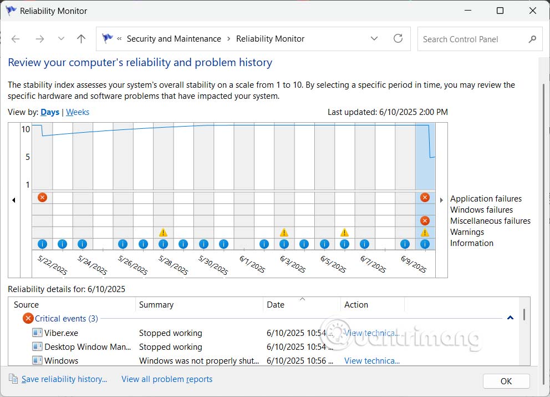Select application failure icon on 6/10/2025
550x397 pixels.
425,198
